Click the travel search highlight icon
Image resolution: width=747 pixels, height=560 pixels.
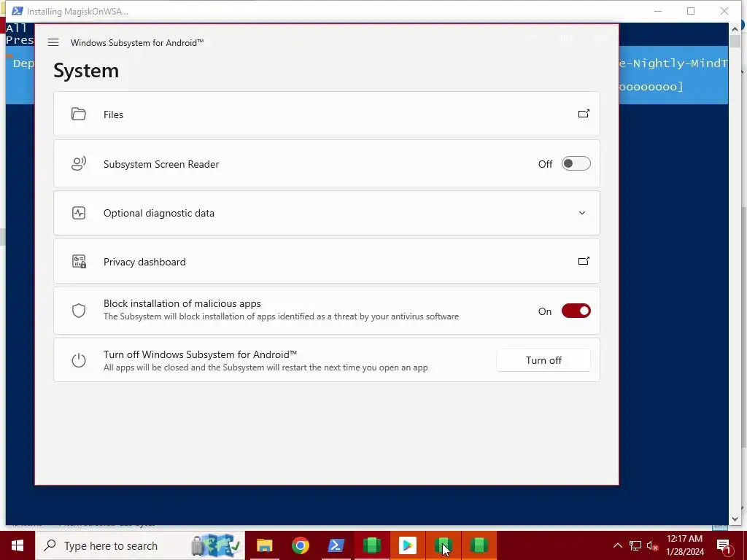click(x=216, y=545)
